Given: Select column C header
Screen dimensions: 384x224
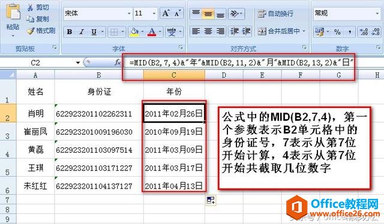Looking at the screenshot, I should (x=174, y=75).
